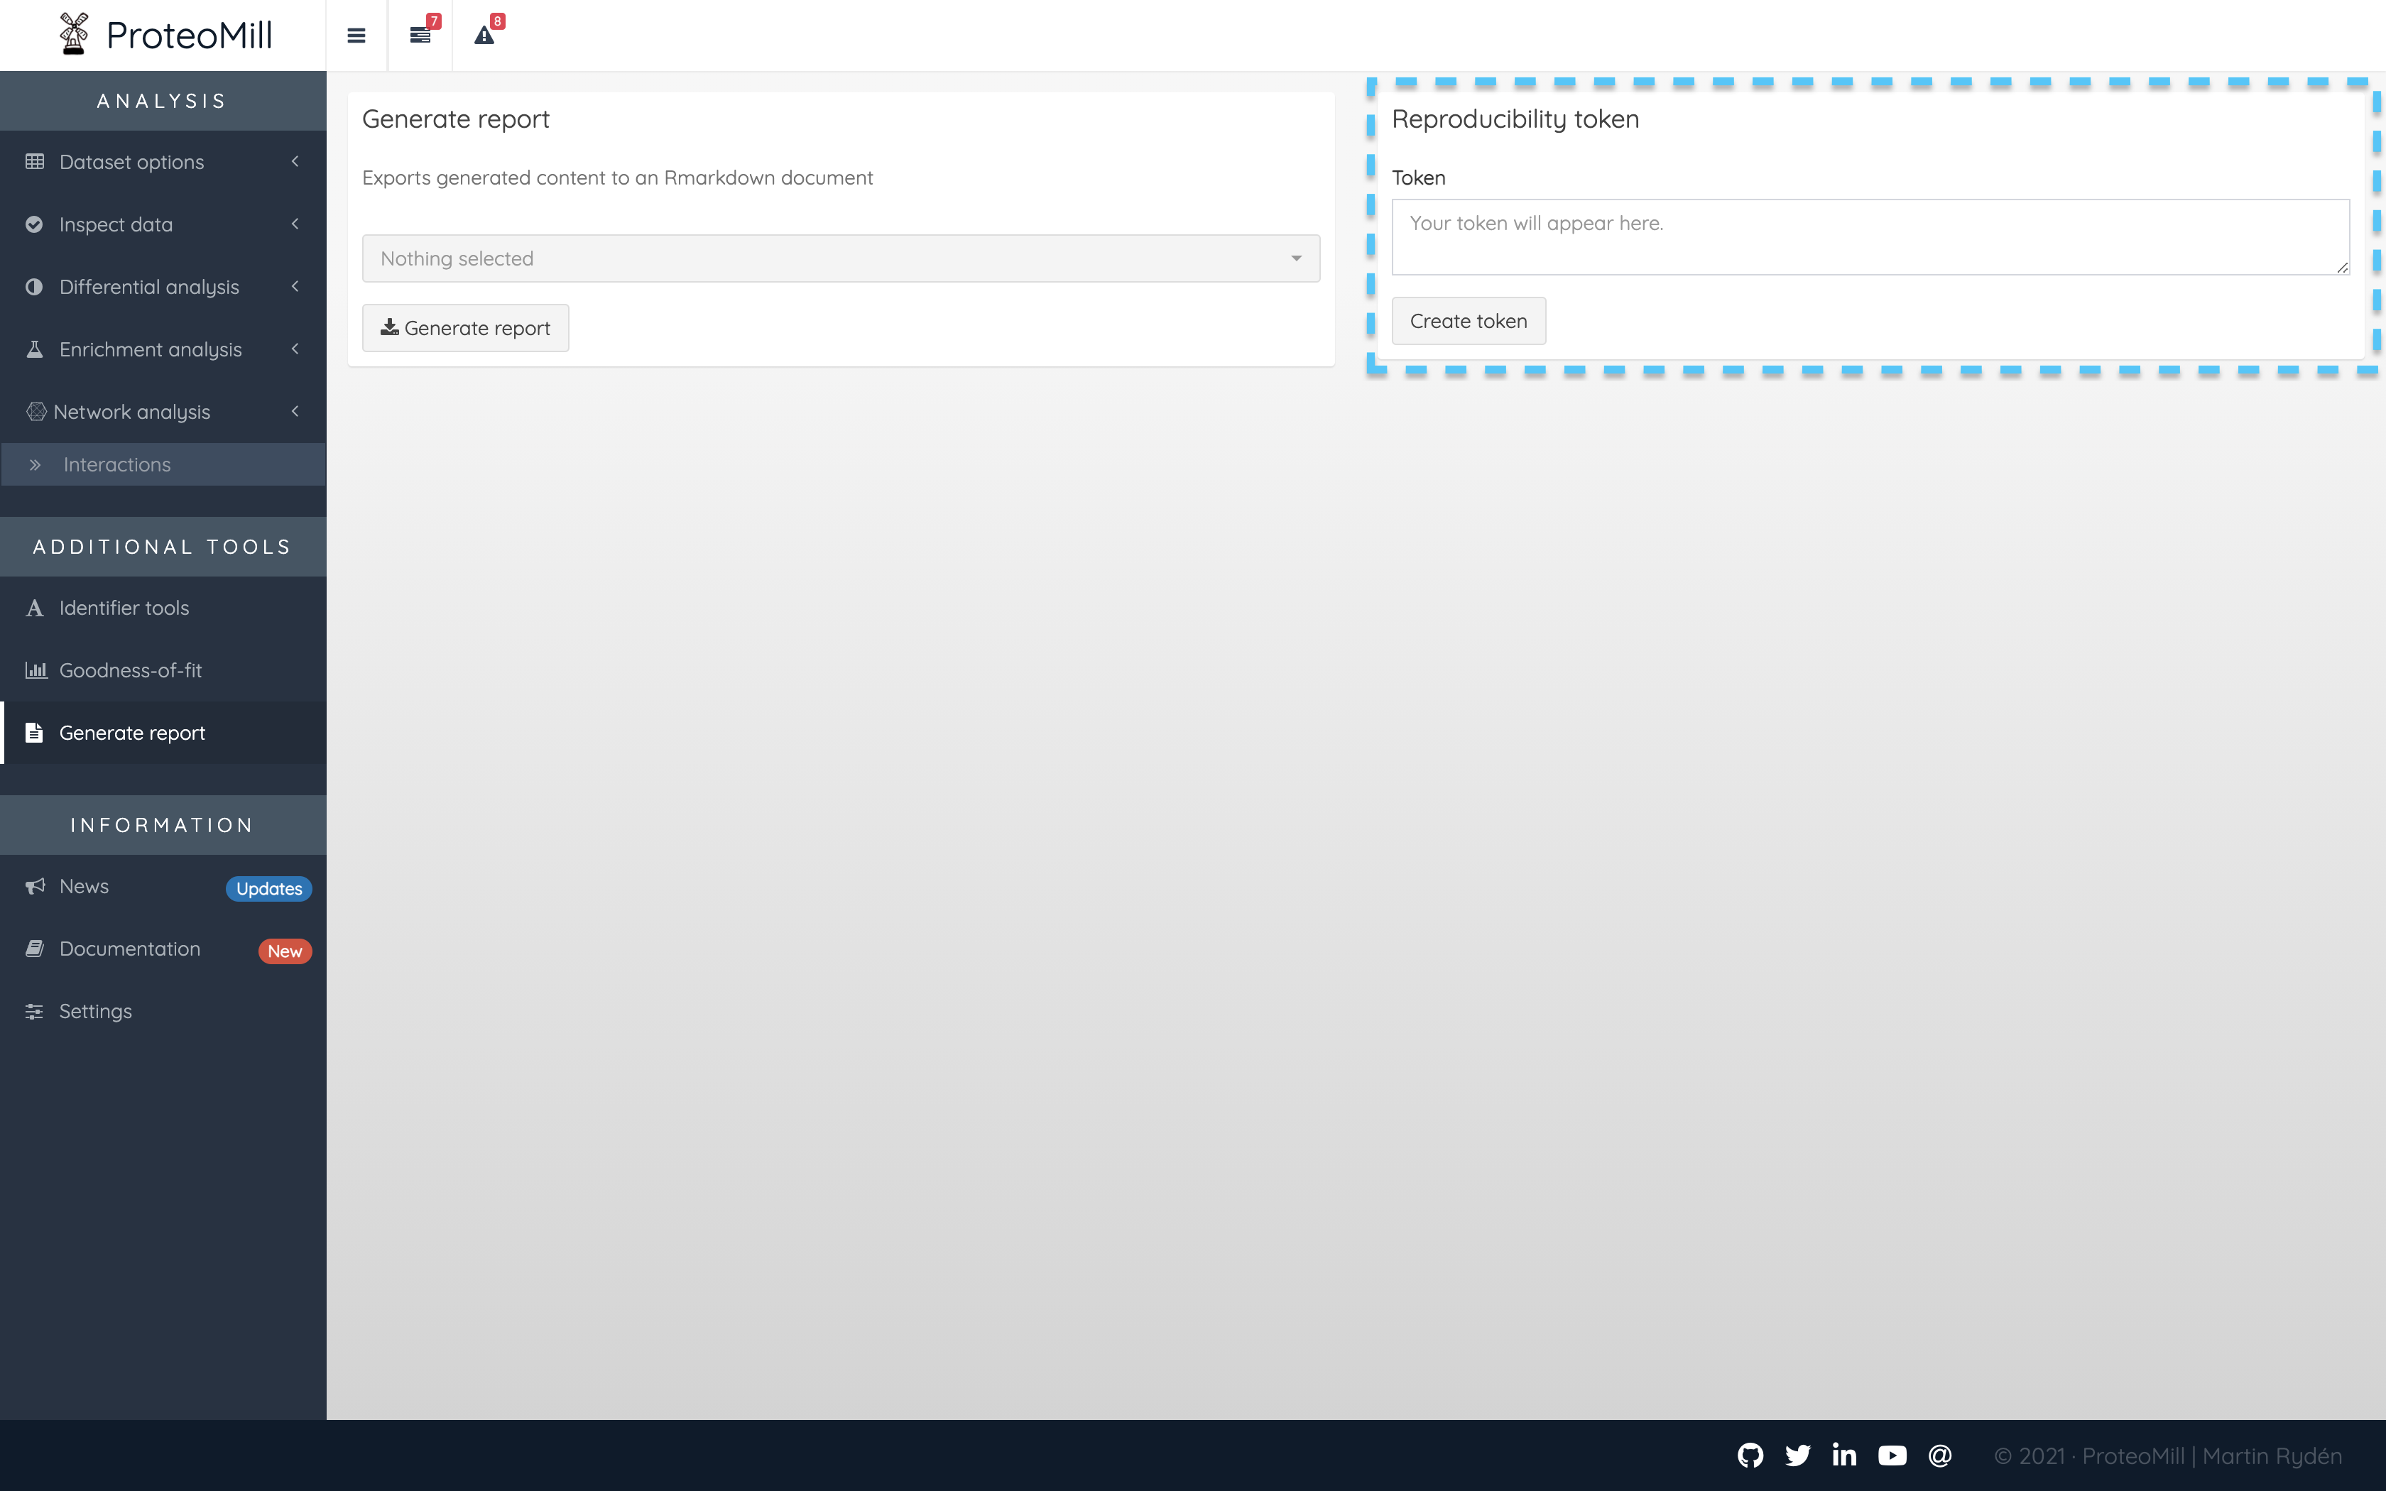Open the Nothing selected dropdown
2386x1491 pixels.
(x=841, y=258)
